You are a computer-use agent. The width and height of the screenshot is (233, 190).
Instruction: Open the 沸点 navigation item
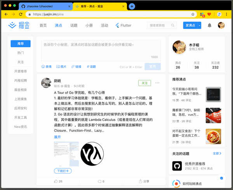click(x=58, y=25)
